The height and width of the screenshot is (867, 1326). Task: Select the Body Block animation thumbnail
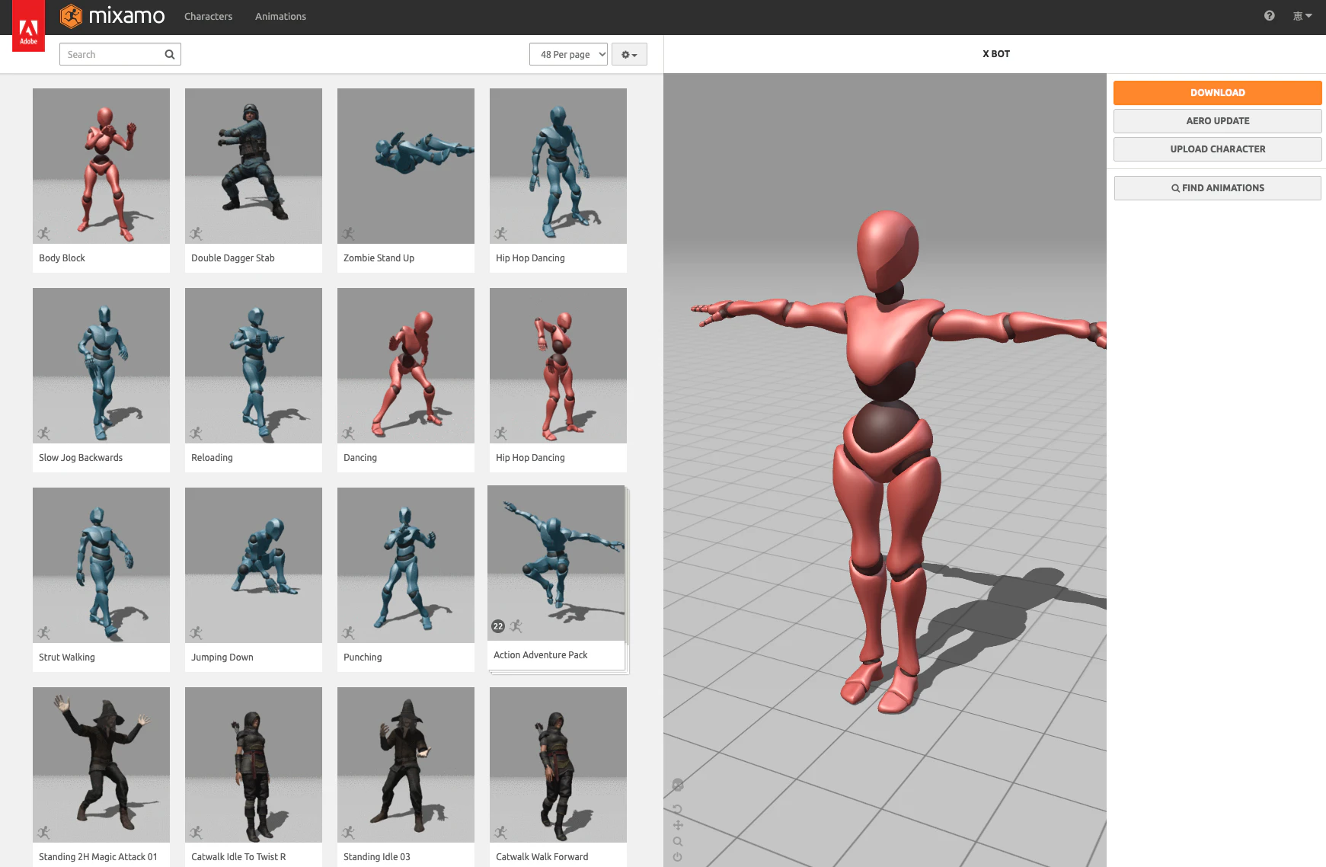pyautogui.click(x=101, y=166)
